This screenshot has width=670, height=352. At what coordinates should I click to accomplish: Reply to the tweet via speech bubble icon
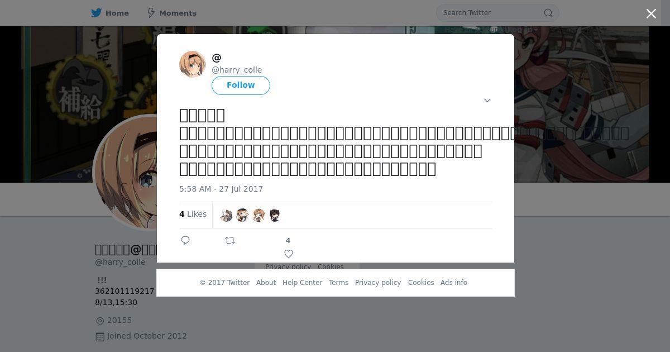[x=185, y=240]
